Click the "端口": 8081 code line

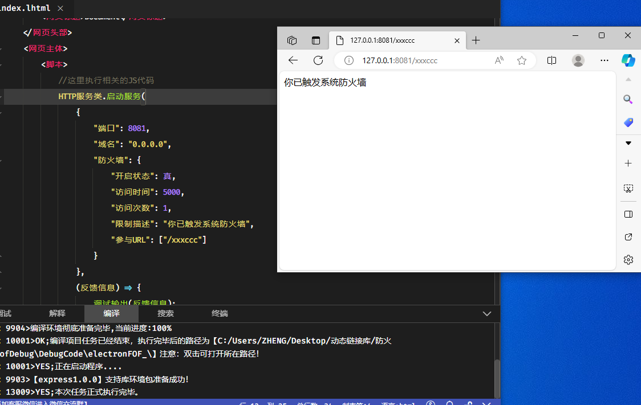[x=121, y=128]
